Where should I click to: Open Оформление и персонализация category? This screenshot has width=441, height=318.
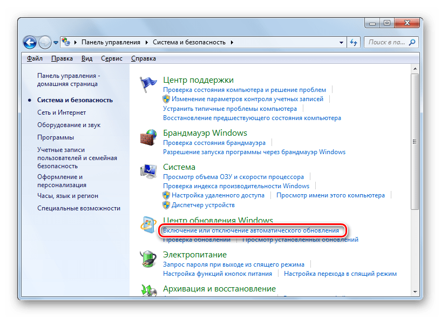[62, 181]
